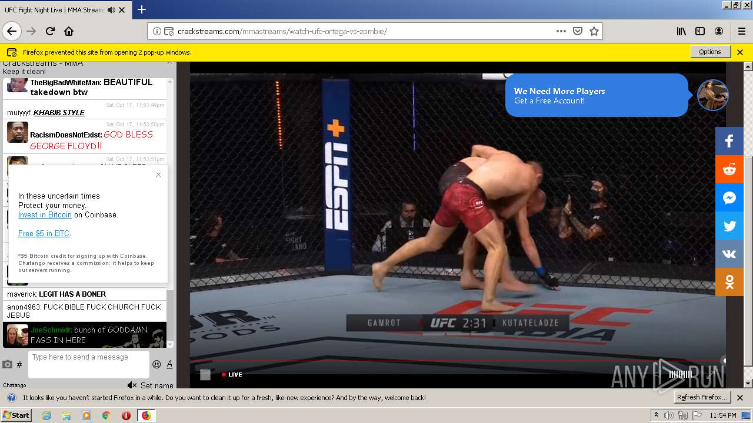Close the Coinbase ad popup
Screen dimensions: 753x423
click(158, 174)
